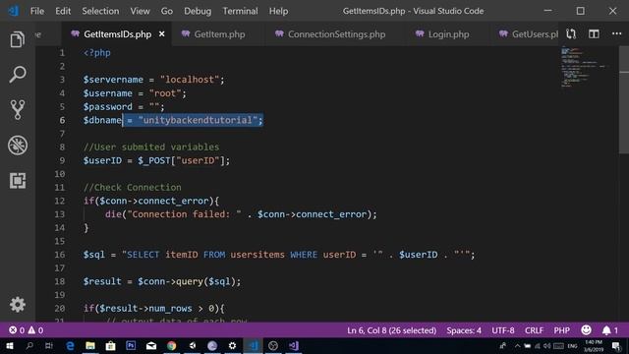Click line number 16 in the gutter
The height and width of the screenshot is (354, 629).
click(x=59, y=255)
